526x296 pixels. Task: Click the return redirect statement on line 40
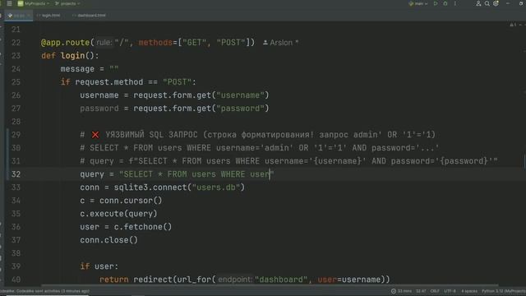(x=245, y=280)
